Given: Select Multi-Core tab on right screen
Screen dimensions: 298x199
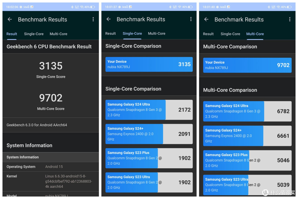Looking at the screenshot, I should 255,34.
